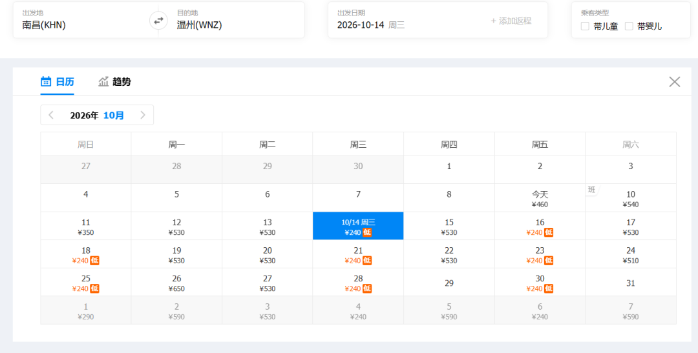Select October 22 priced ¥530
The width and height of the screenshot is (698, 353).
[449, 254]
